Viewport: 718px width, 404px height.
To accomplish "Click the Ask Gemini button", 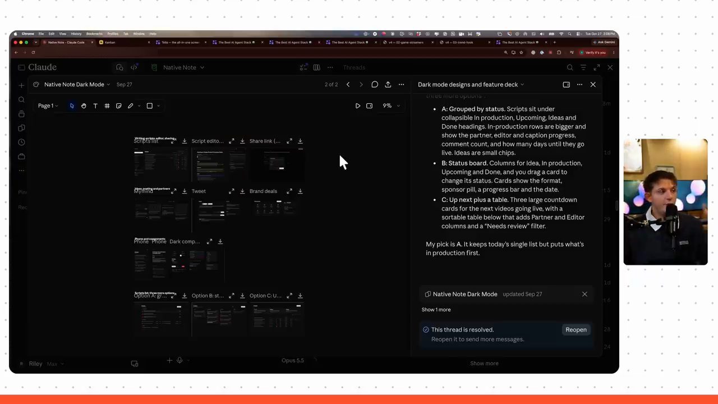I will 604,42.
